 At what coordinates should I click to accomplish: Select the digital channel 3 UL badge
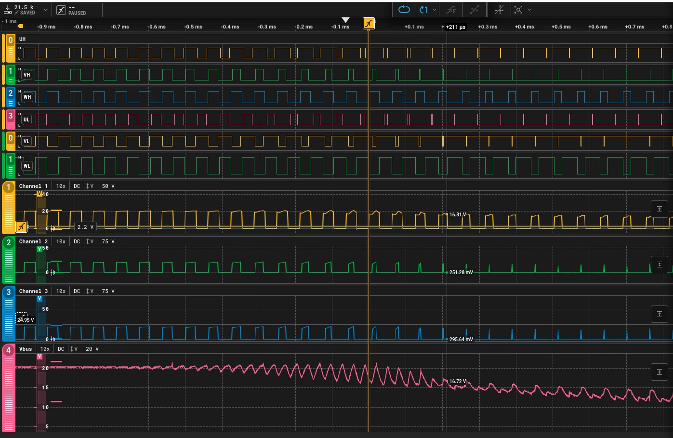(x=10, y=119)
